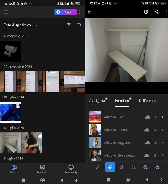Viewport: 168px width, 184px height.
Task: Open the Adattivo: Cielo preset group
Action: [x=126, y=117]
